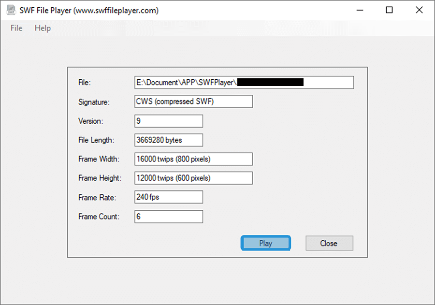Click the 'Frame Count:' label text
Viewport: 435px width, 305px height.
[99, 217]
